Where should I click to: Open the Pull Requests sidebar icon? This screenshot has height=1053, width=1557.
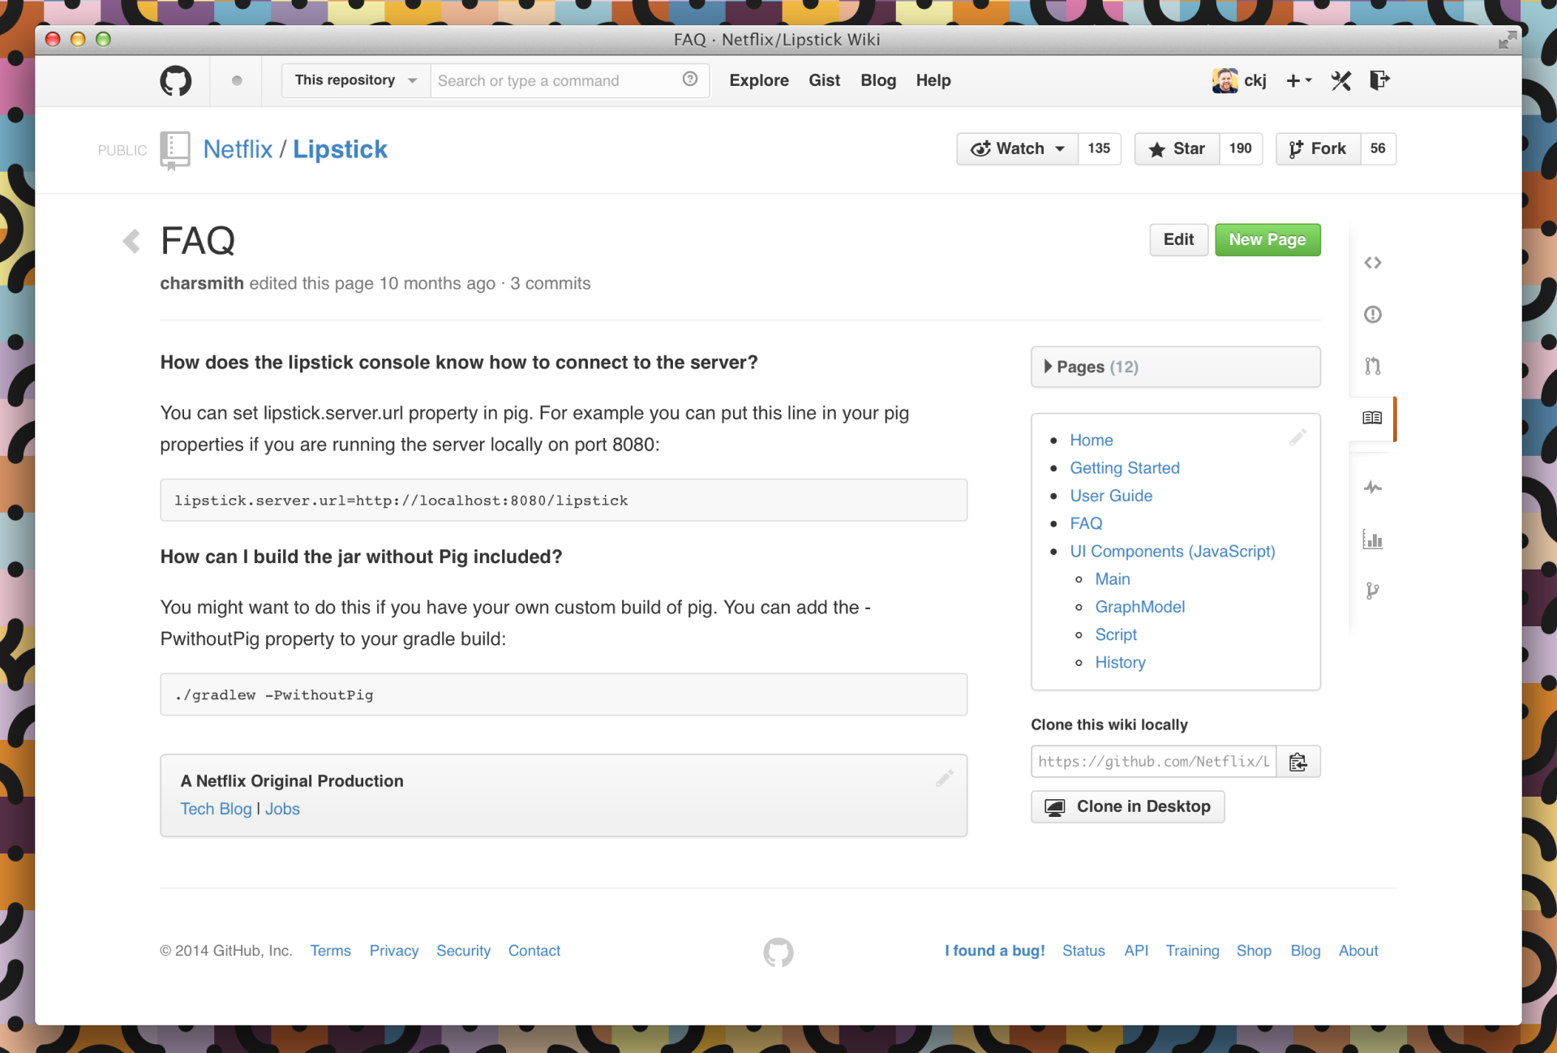point(1372,366)
